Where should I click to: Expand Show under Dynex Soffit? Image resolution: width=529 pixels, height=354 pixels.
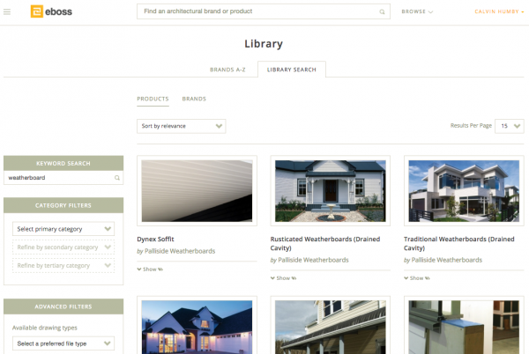pyautogui.click(x=150, y=269)
